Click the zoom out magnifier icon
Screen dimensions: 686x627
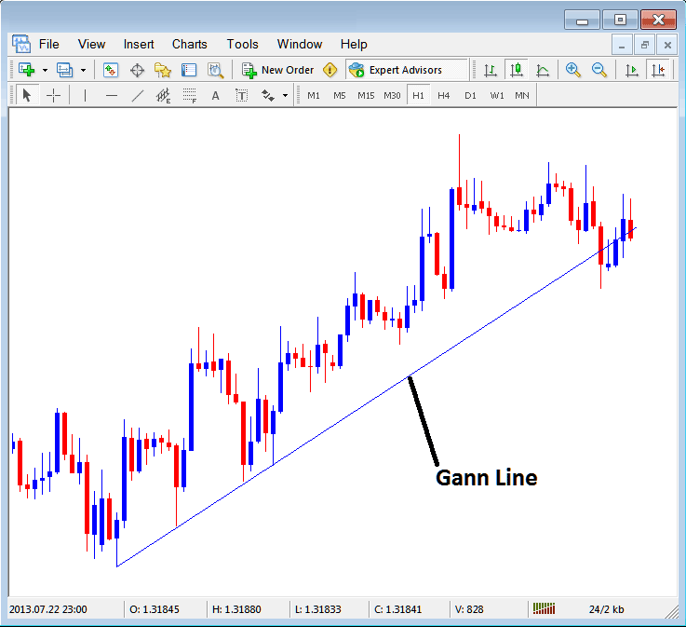[599, 70]
